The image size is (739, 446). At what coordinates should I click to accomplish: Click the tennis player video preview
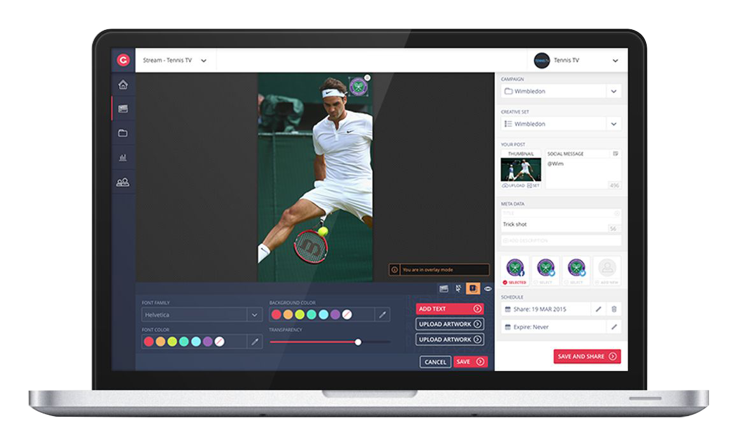pyautogui.click(x=315, y=178)
